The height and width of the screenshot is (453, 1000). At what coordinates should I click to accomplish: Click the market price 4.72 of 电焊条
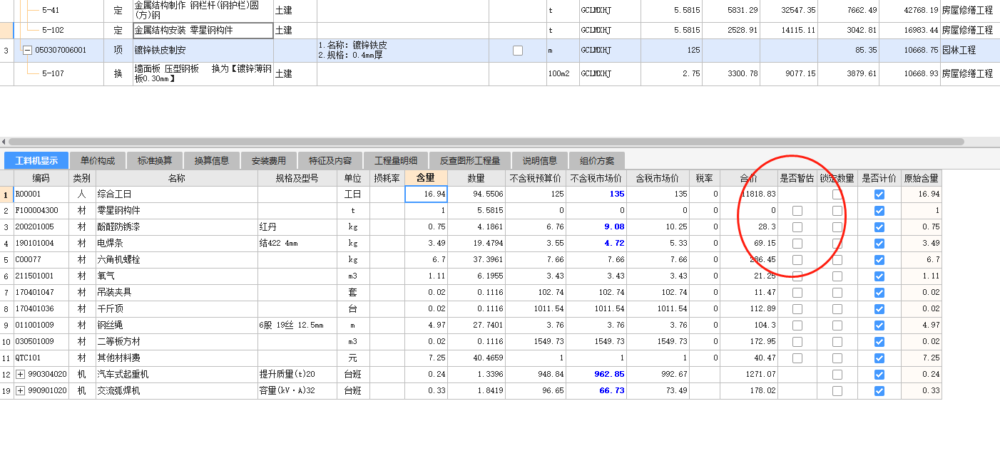596,243
